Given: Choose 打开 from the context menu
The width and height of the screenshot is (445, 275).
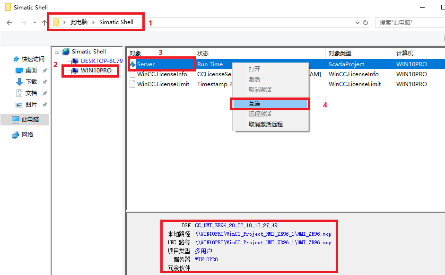Looking at the screenshot, I should pyautogui.click(x=254, y=69).
